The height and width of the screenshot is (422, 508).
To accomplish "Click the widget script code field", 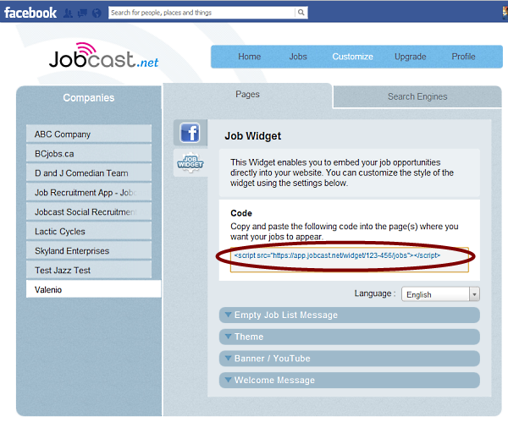I will [x=349, y=260].
